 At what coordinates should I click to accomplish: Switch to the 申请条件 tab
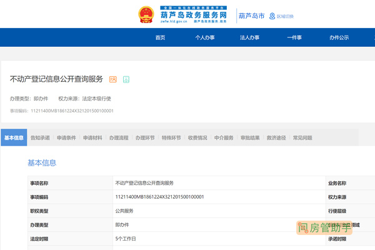66,137
